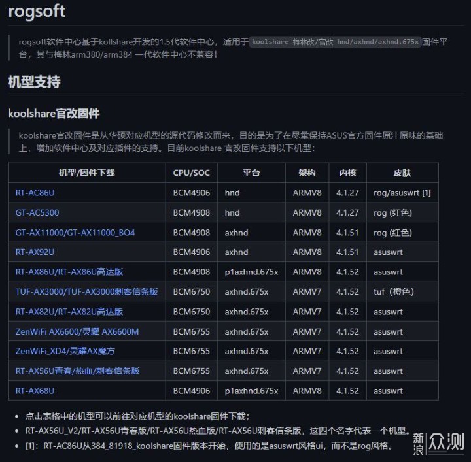Screen dimensions: 471x462
Task: Click BCM6750 cell in RT-AX82U row
Action: (x=191, y=312)
